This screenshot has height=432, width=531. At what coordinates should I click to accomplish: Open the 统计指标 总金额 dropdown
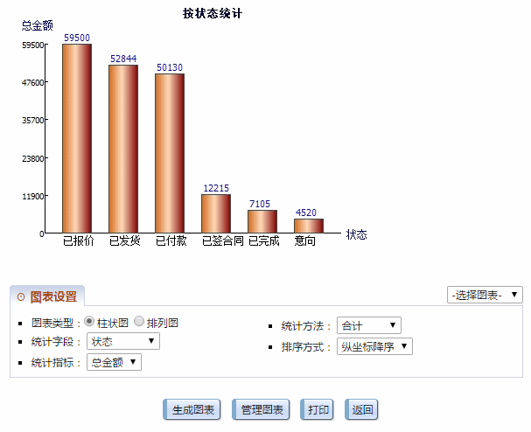coord(115,362)
